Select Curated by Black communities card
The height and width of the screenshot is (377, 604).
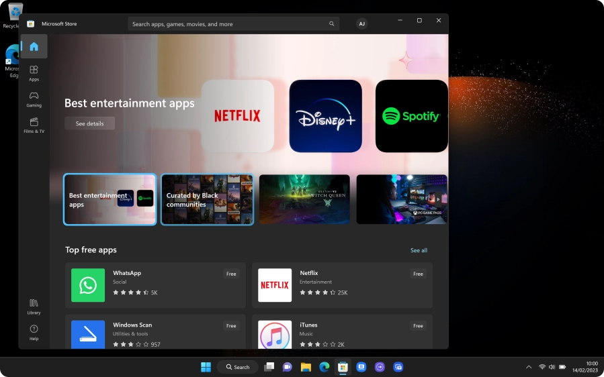(x=207, y=199)
